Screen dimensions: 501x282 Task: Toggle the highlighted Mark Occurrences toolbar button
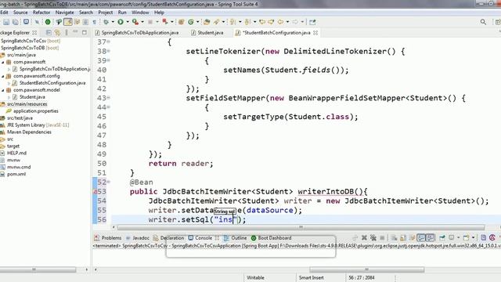[x=68, y=22]
